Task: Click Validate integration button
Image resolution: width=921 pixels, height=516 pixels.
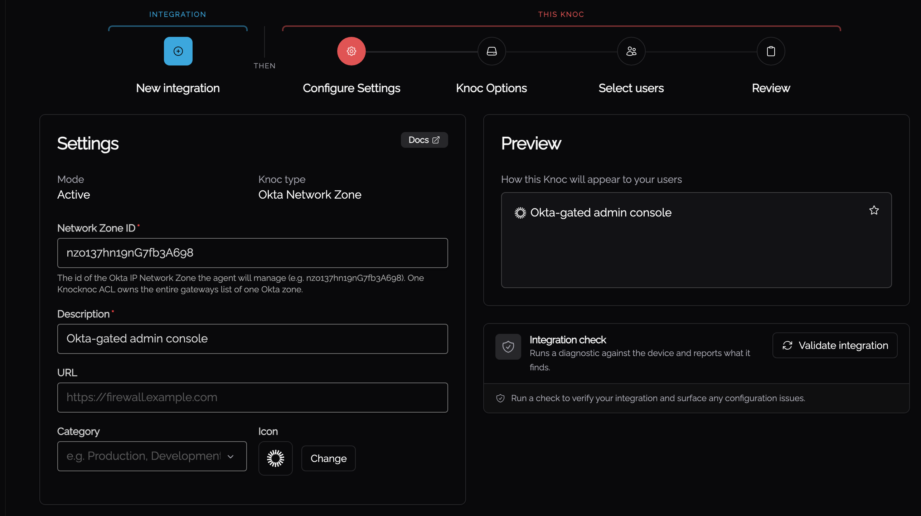Action: (x=835, y=345)
